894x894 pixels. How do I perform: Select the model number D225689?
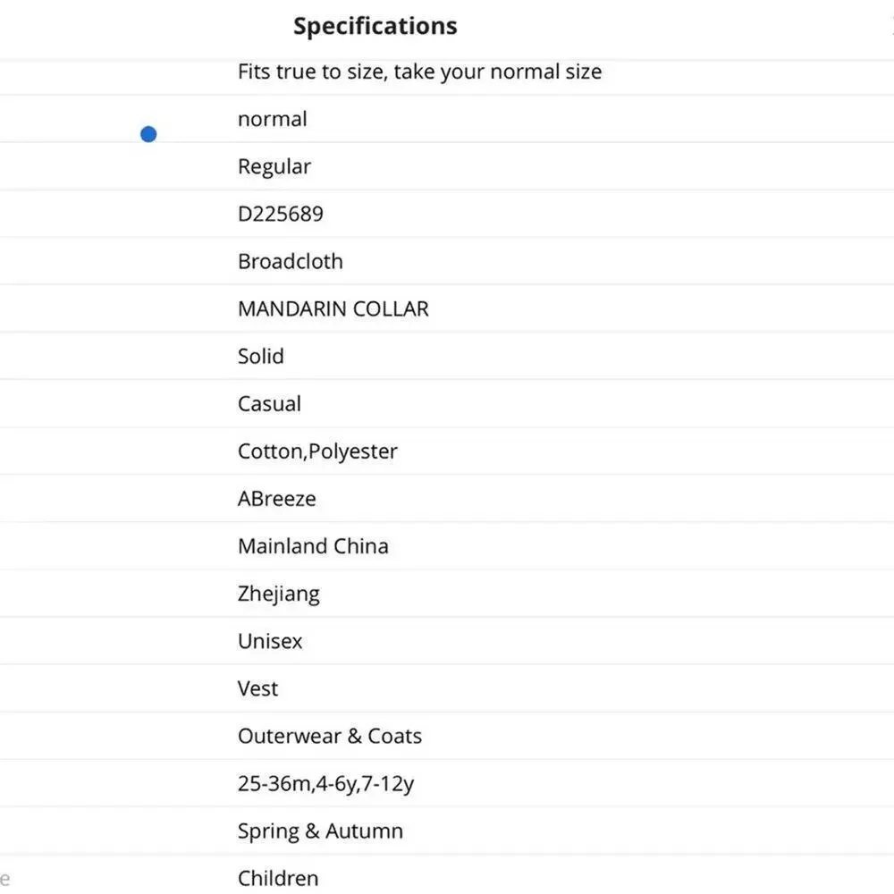coord(281,214)
